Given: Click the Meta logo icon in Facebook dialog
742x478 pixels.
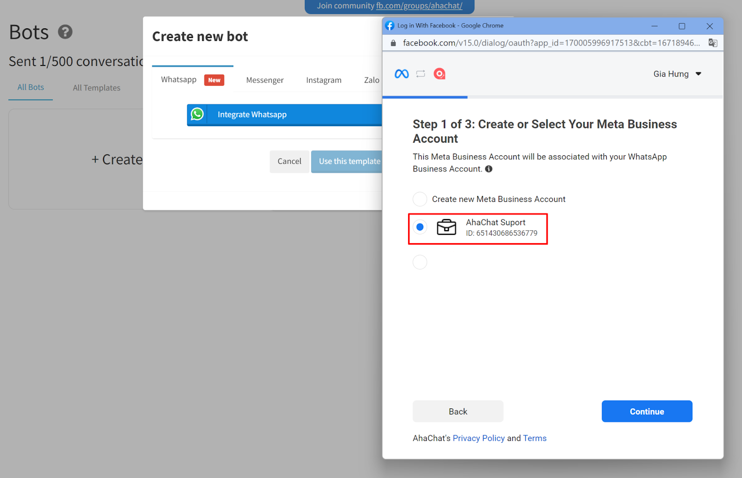Looking at the screenshot, I should (x=402, y=74).
